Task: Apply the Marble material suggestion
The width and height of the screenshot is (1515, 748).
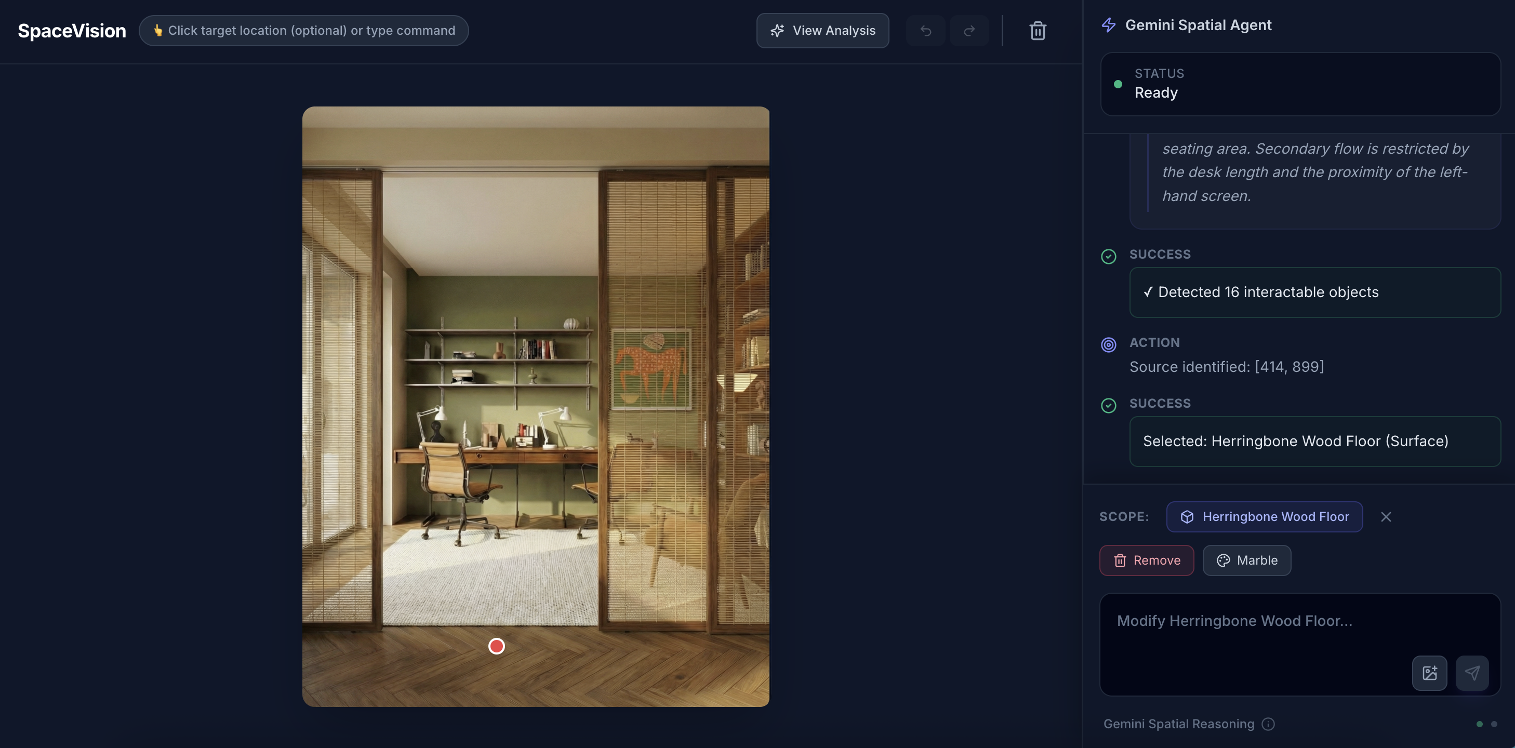Action: (x=1246, y=560)
